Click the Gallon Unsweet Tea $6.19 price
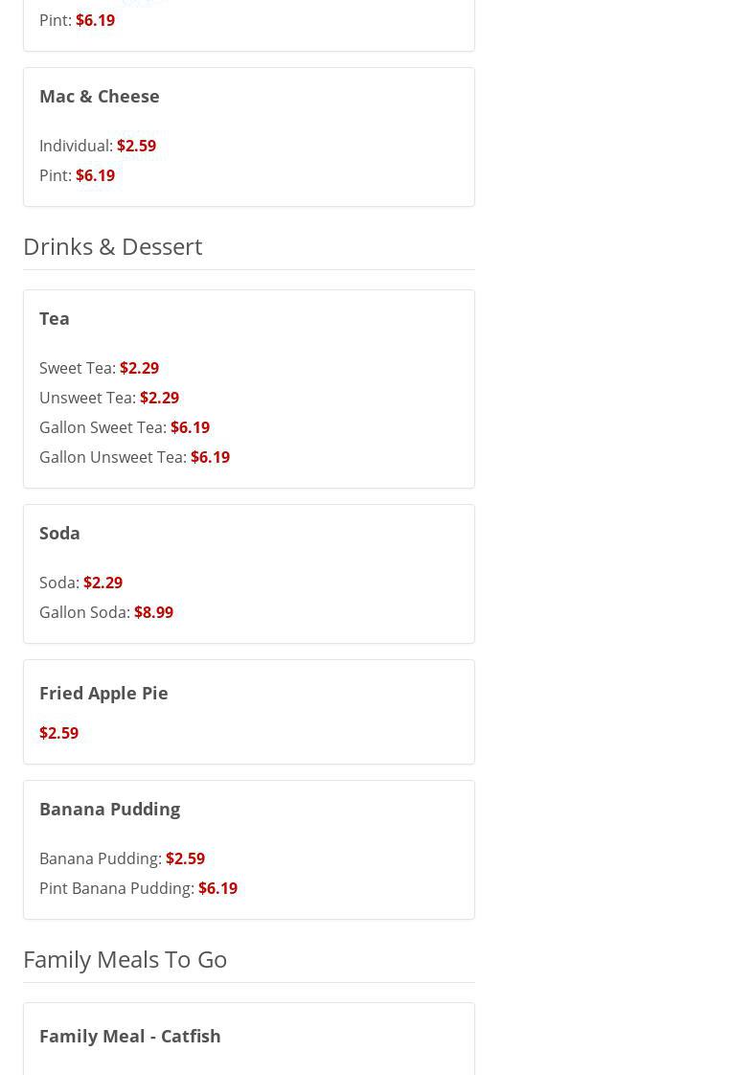This screenshot has width=752, height=1075. coord(210,457)
